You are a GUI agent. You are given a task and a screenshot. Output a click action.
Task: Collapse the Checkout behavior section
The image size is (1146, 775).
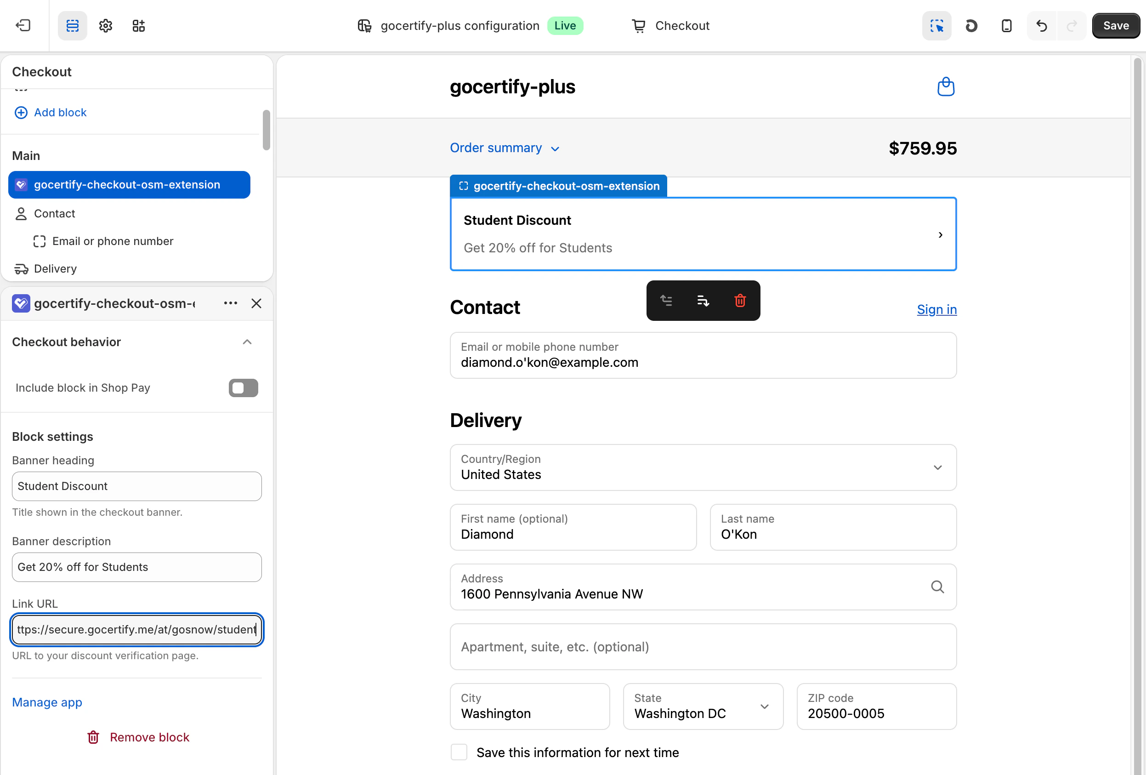[x=247, y=342]
